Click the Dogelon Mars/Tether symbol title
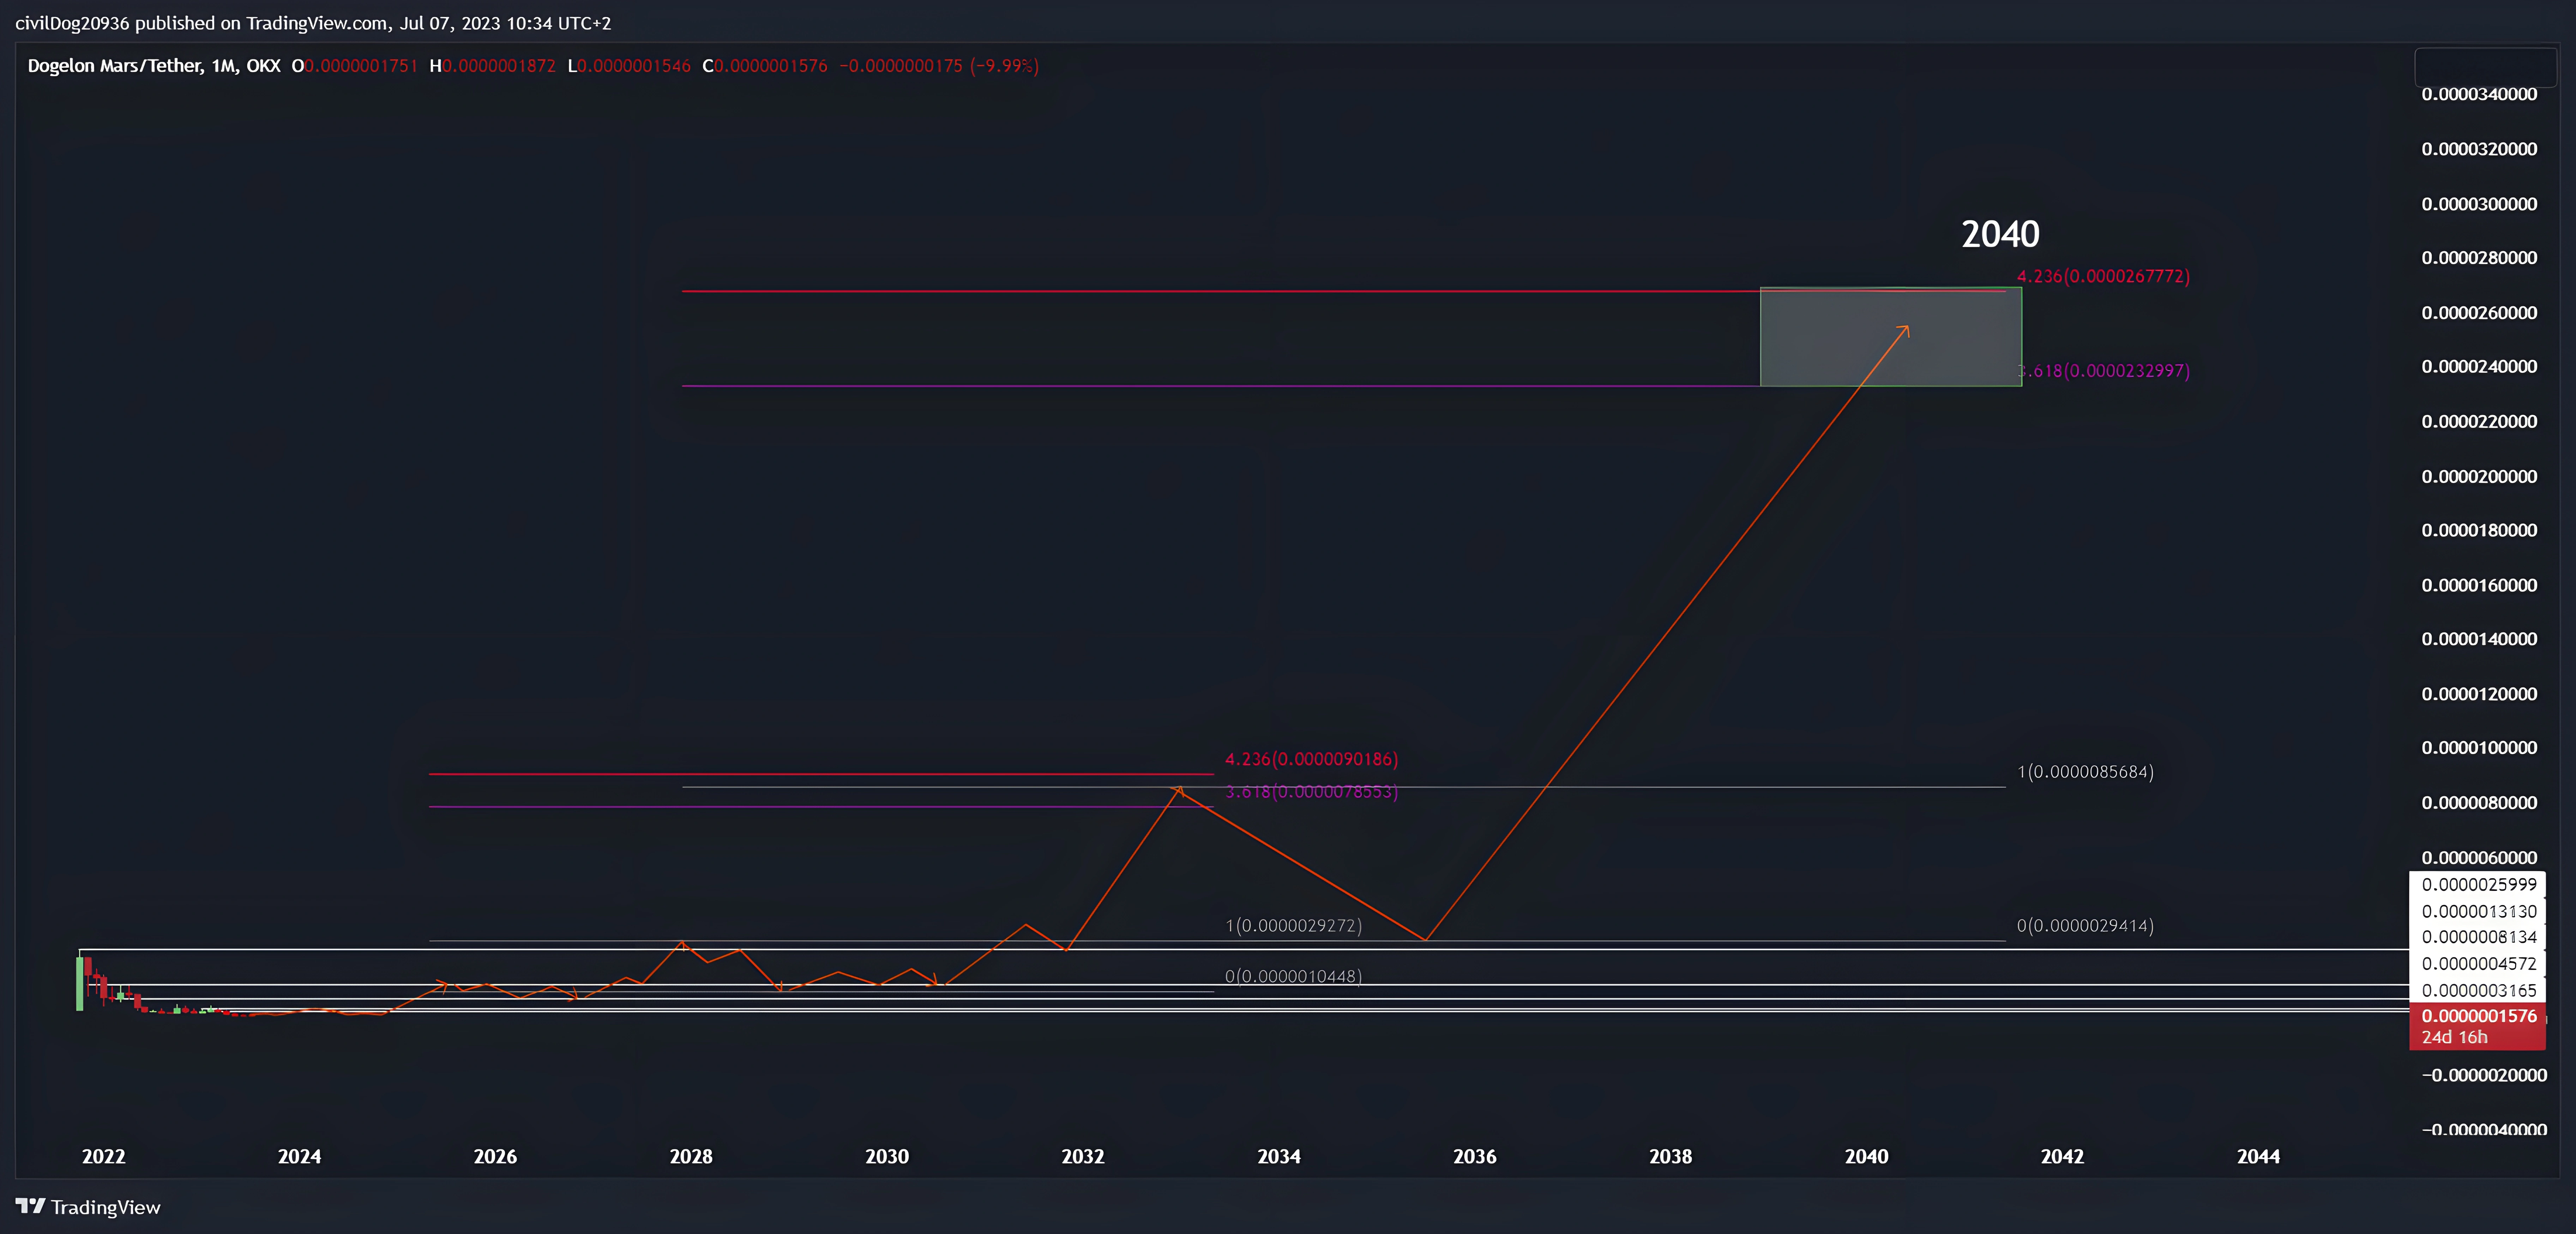 tap(154, 66)
